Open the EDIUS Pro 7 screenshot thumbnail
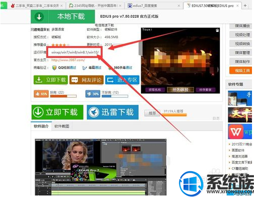Image resolution: width=254 pixels, height=198 pixels. 101,167
